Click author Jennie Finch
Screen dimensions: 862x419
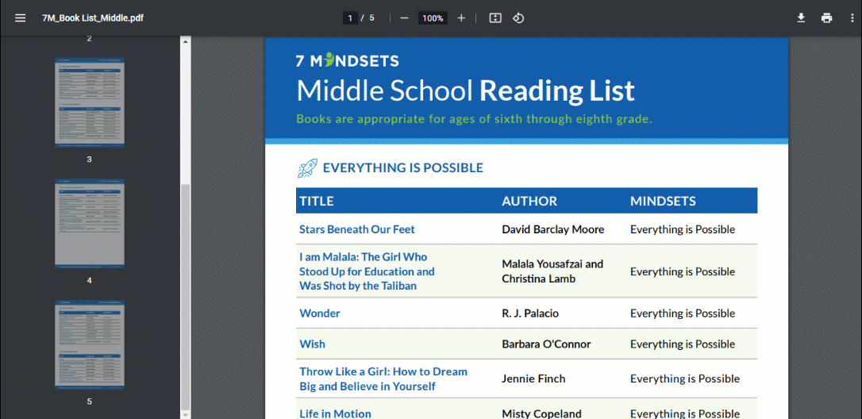[x=533, y=379]
